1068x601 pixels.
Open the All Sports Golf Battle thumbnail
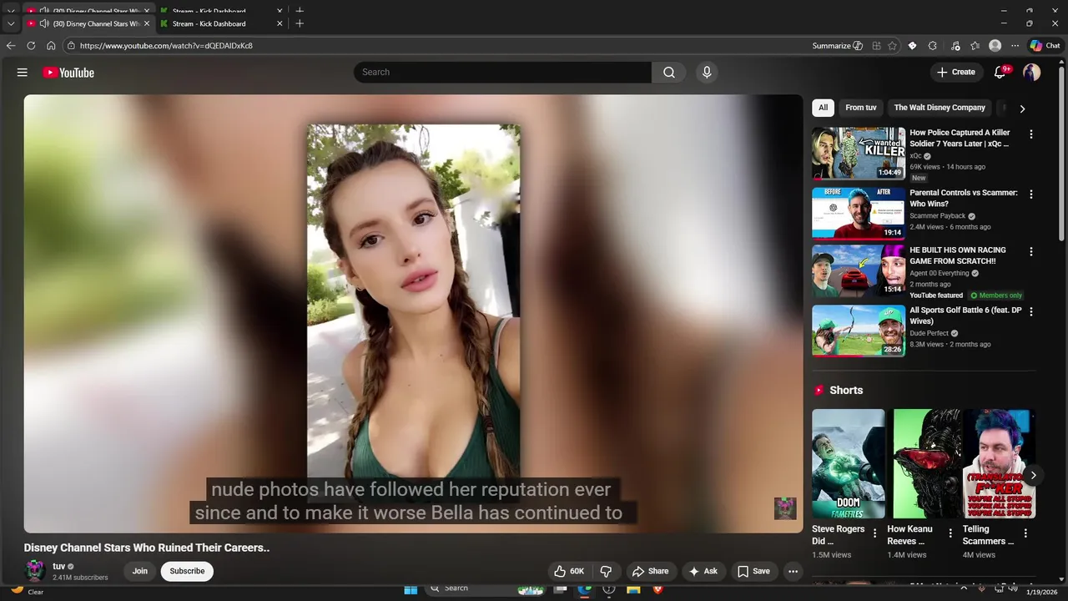coord(859,331)
